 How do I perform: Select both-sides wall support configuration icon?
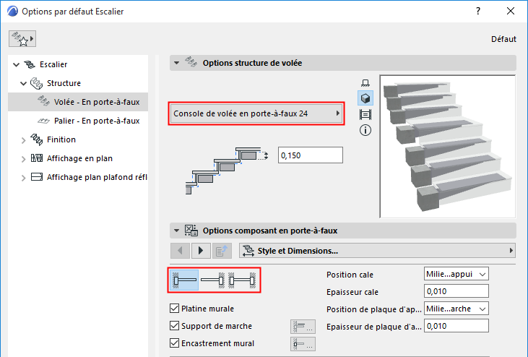(x=243, y=280)
